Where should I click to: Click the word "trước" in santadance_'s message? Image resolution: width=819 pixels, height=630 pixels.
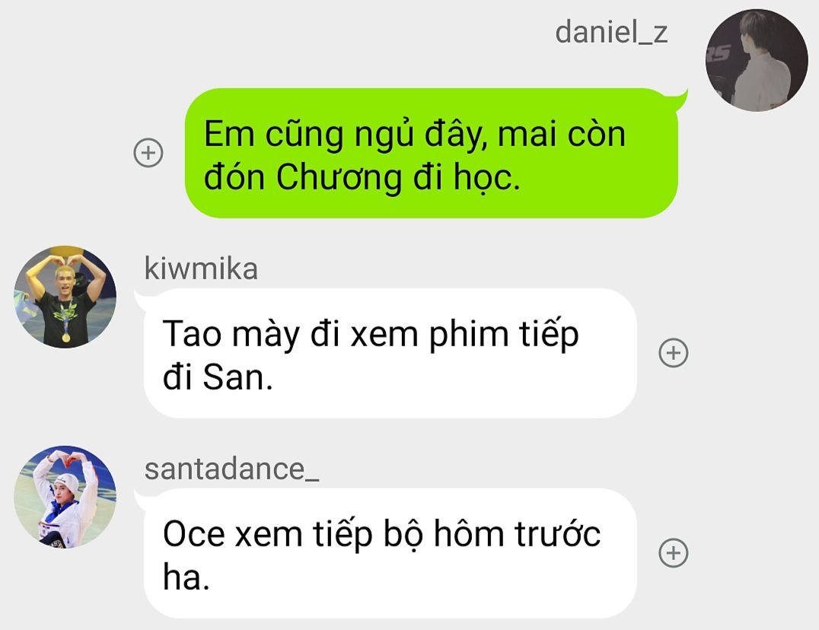[x=557, y=533]
